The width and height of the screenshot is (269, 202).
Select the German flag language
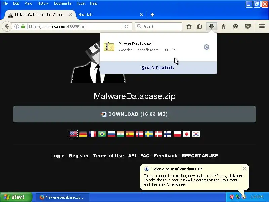tap(83, 134)
